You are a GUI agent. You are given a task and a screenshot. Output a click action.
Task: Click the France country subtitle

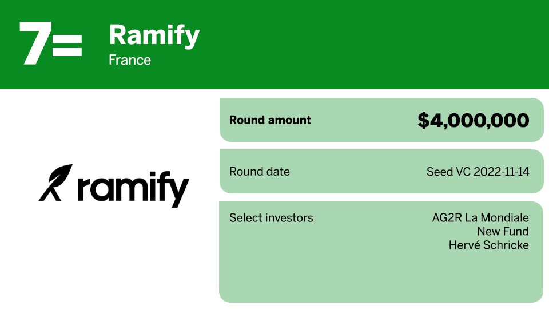pyautogui.click(x=130, y=60)
